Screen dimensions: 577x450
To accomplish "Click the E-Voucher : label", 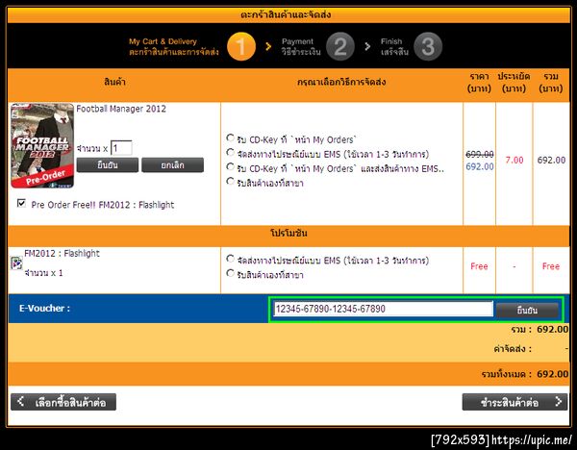I will pos(44,308).
